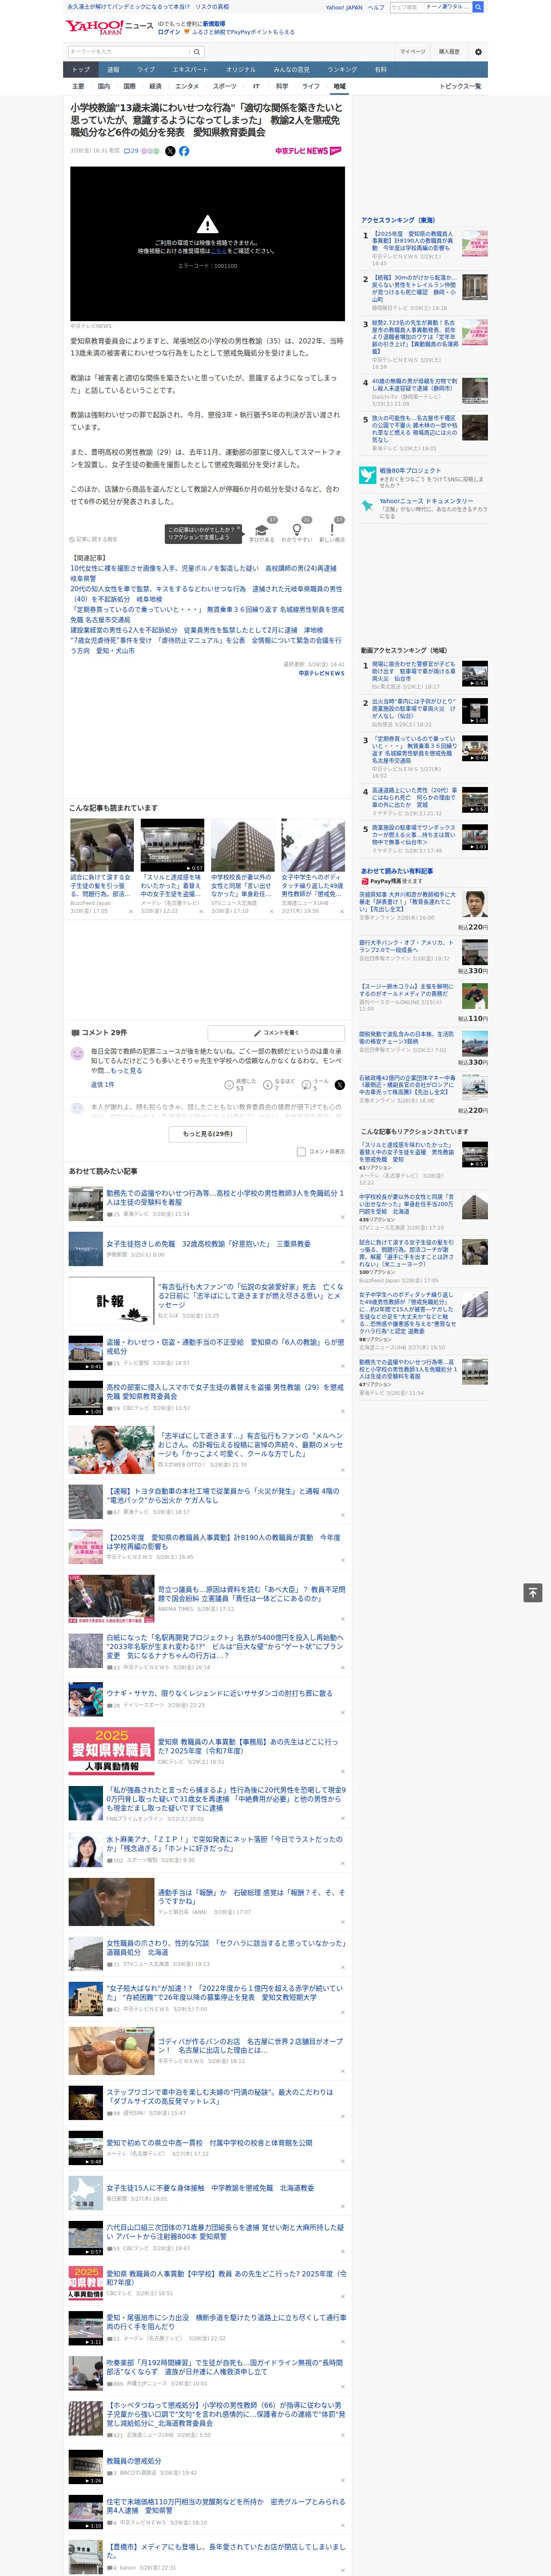
Task: Click the keyword search magnifier button
Action: (197, 52)
